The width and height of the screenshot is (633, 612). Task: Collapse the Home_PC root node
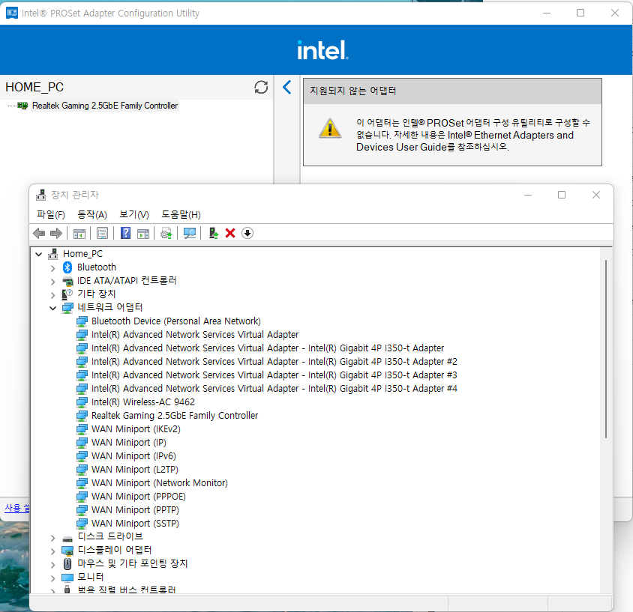(39, 254)
